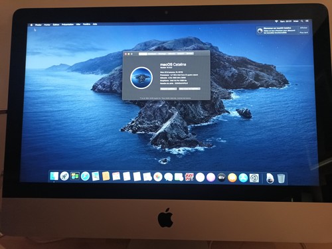Open Photos colorful flower icon in Dock
332x249 pixels.
(x=158, y=177)
